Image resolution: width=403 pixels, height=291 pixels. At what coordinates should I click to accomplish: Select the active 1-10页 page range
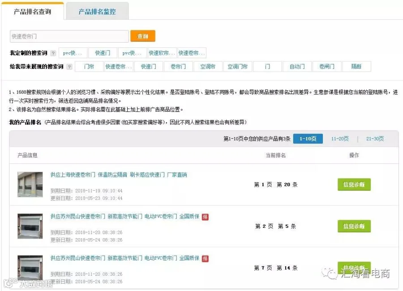[308, 139]
